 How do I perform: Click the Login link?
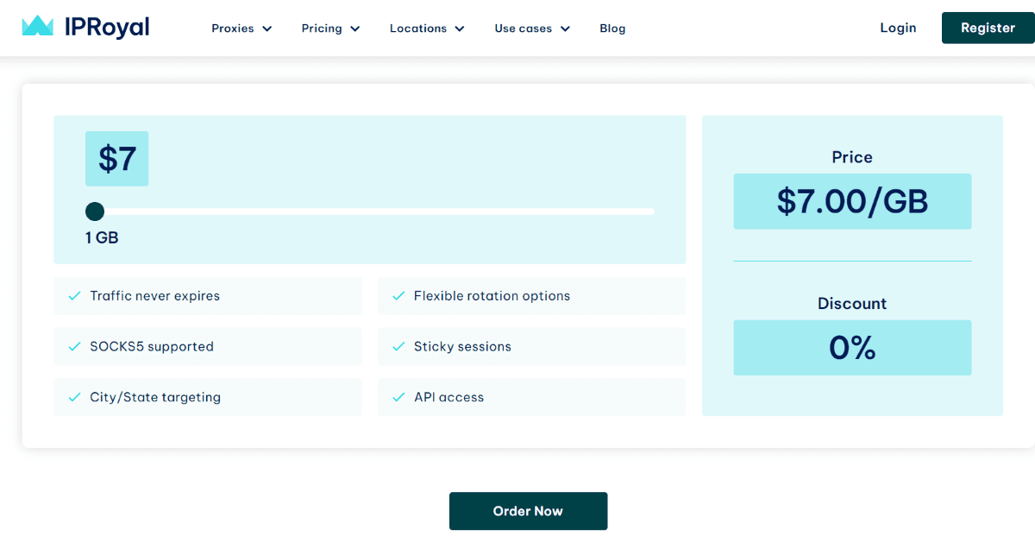pos(898,28)
